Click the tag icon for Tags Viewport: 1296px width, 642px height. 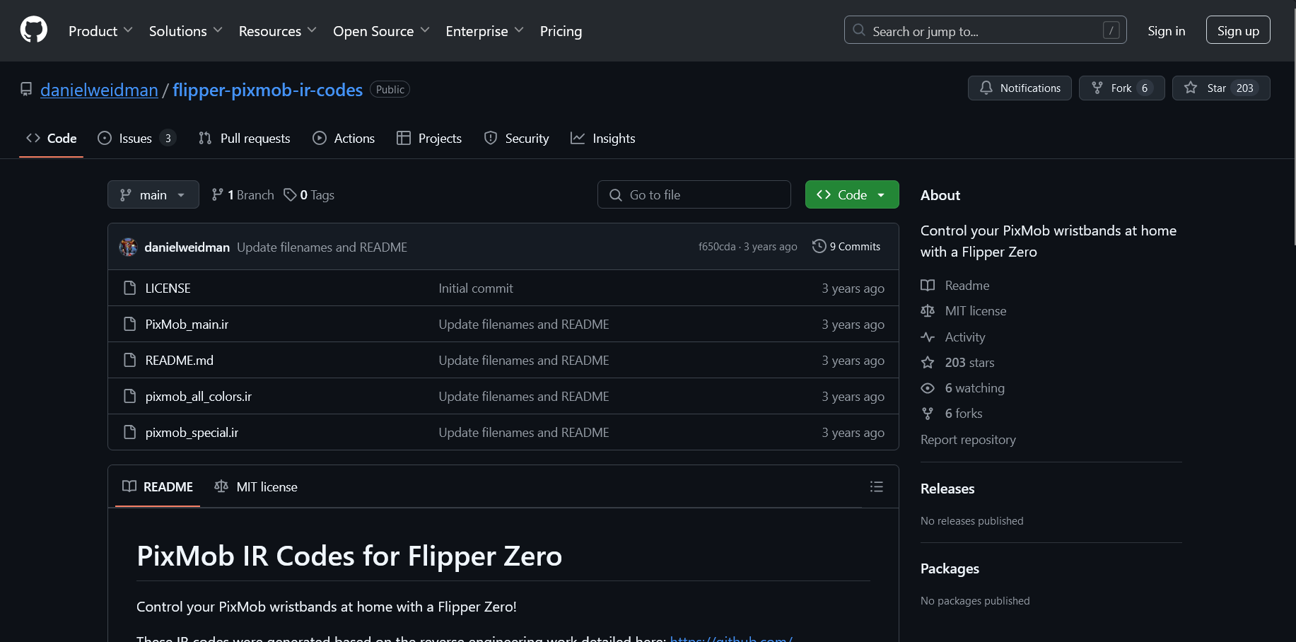pos(290,194)
